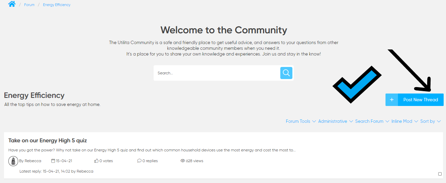This screenshot has width=446, height=183.
Task: Click the home icon in breadcrumb
Action: [x=12, y=4]
